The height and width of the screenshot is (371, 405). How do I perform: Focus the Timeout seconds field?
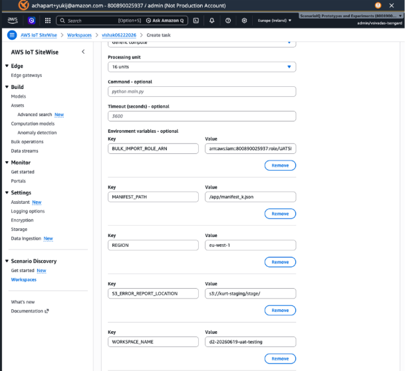202,116
